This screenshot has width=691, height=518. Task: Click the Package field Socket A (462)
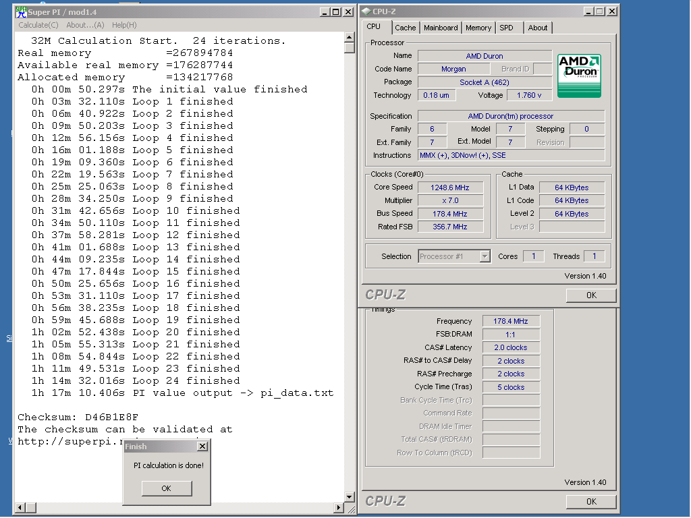tap(485, 82)
